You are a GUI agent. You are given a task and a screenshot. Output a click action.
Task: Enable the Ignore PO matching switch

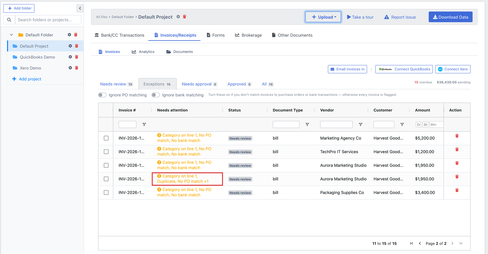click(102, 95)
